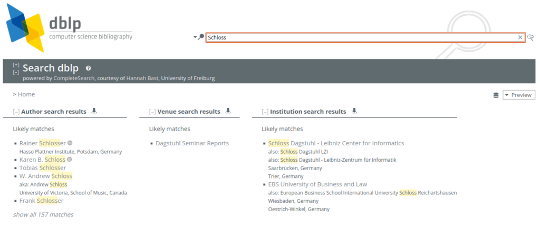Viewport: 540px width, 227px height.
Task: Open Dagstuhl Seminar Reports venue
Action: (192, 143)
